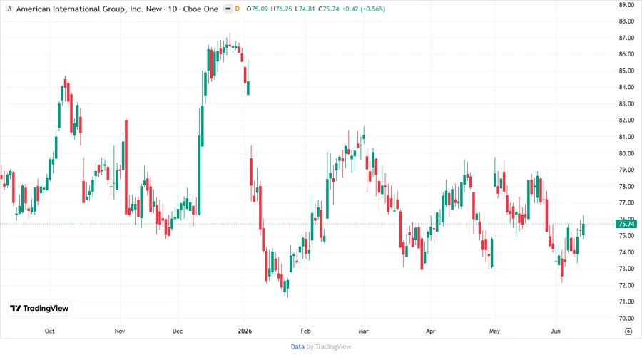Screen dimensions: 642x355
Task: Open the American International Group symbol title
Action: pos(117,9)
